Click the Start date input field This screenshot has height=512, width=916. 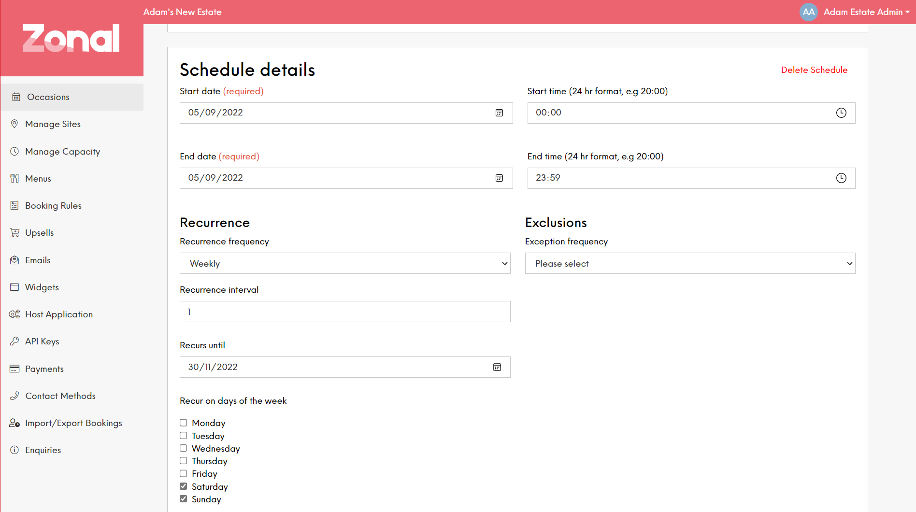click(x=346, y=113)
